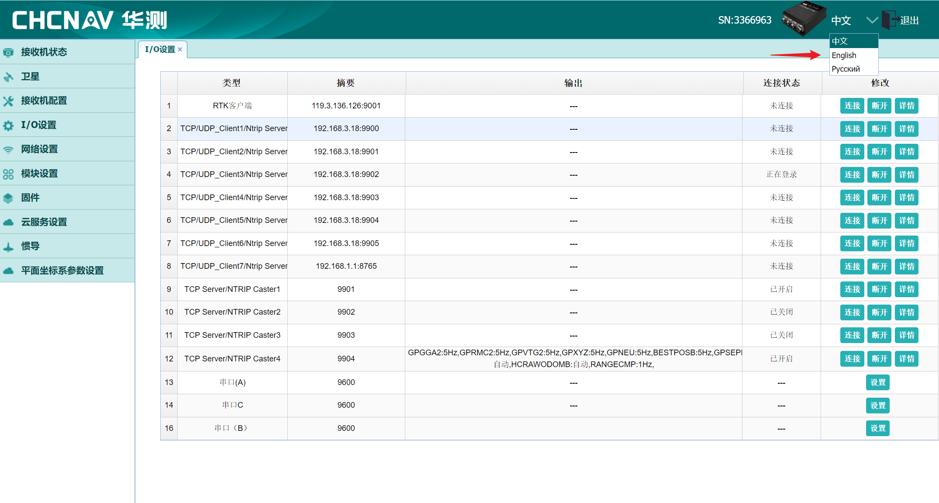939x503 pixels.
Task: Open the 接收机状态 menu
Action: (x=67, y=52)
